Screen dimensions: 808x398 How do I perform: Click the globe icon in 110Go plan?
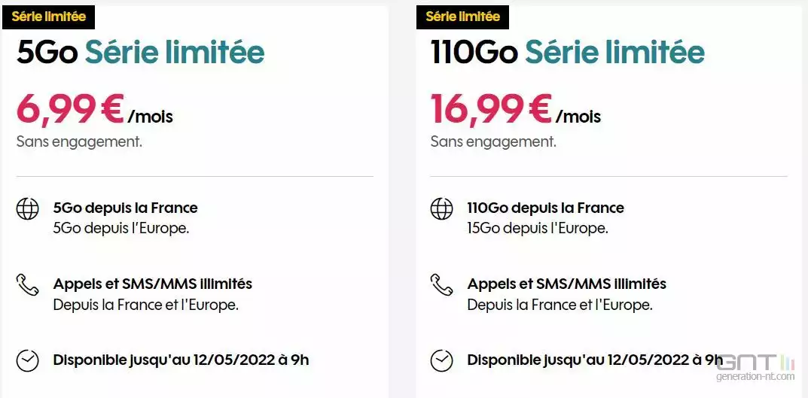tap(441, 208)
